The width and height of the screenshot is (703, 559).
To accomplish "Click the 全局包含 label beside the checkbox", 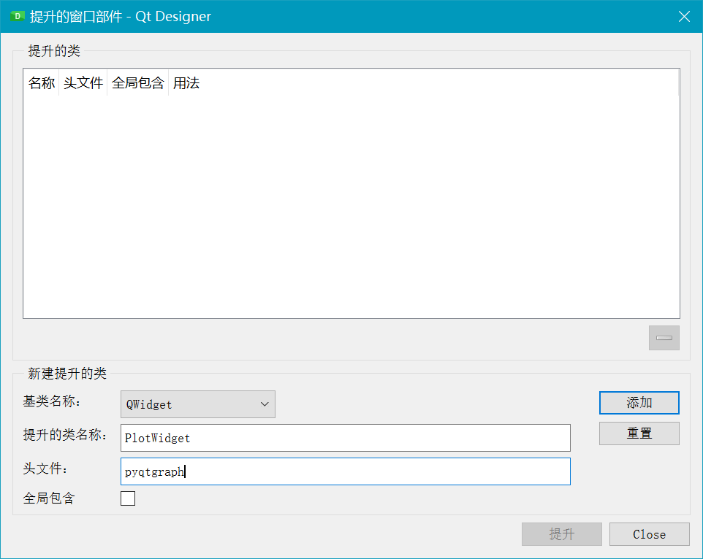I will [x=49, y=498].
